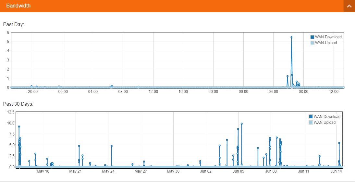Click the Jun 08 date label

271,171
